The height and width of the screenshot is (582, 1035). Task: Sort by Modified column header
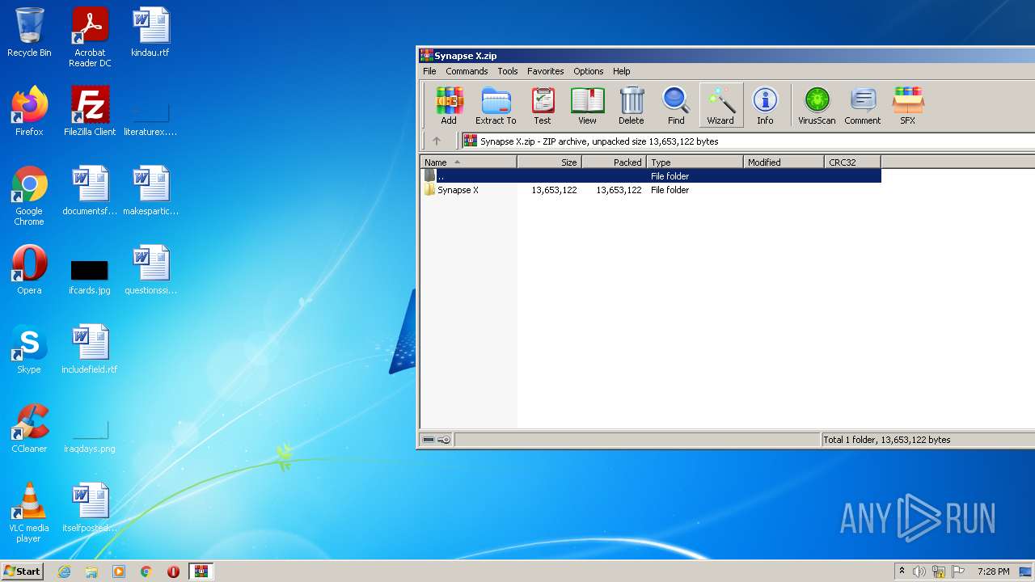click(x=784, y=162)
